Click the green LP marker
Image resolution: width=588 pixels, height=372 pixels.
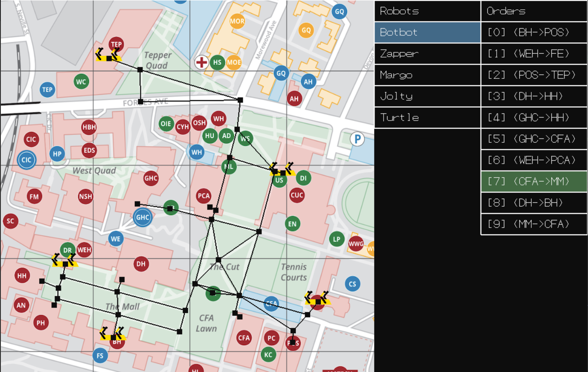click(337, 239)
